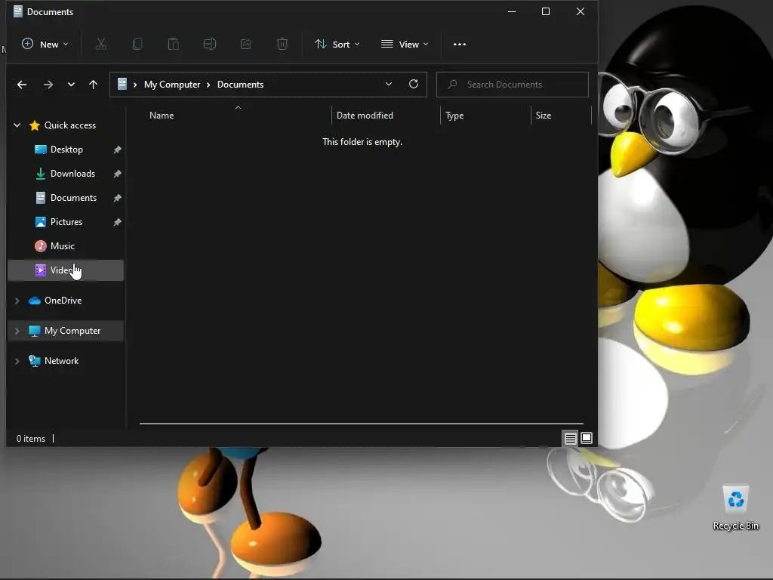The width and height of the screenshot is (773, 580).
Task: Open Pictures in the sidebar
Action: click(66, 222)
